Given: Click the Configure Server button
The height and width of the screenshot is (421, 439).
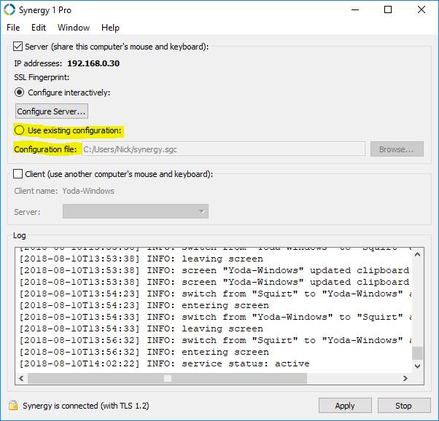Looking at the screenshot, I should coord(52,111).
